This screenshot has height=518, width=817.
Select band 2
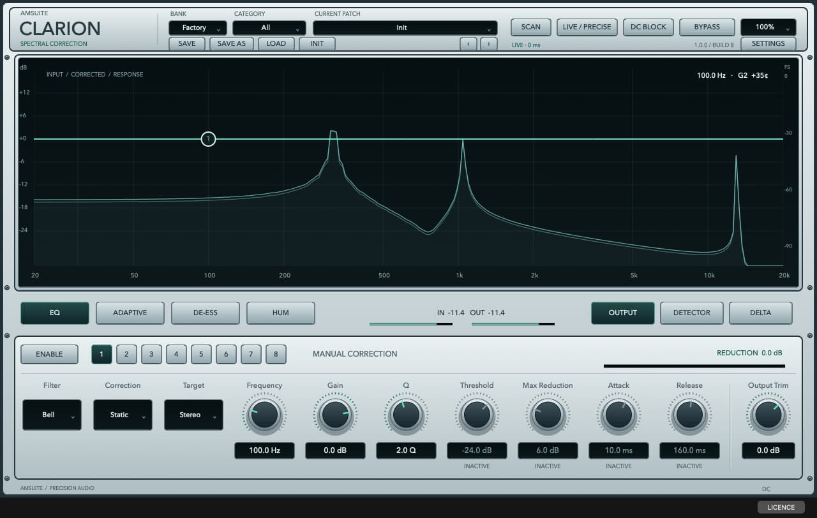click(x=126, y=354)
